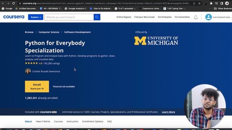Click the 'Offered By' label
Screen dimensions: 232x130
point(141,32)
